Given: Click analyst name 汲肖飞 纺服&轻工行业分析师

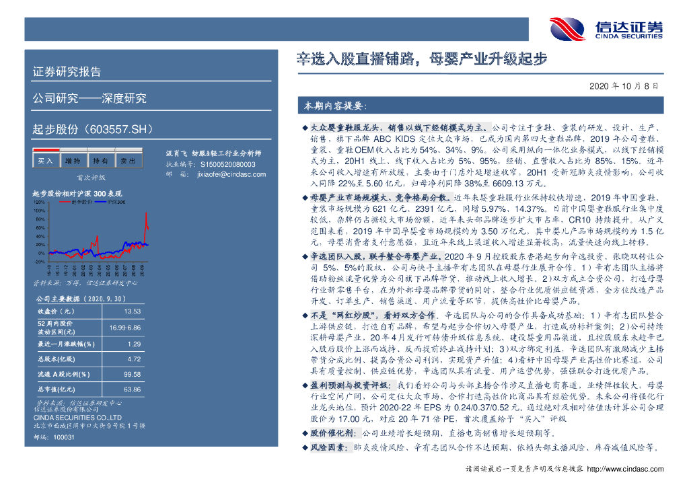Looking at the screenshot, I should (x=213, y=153).
